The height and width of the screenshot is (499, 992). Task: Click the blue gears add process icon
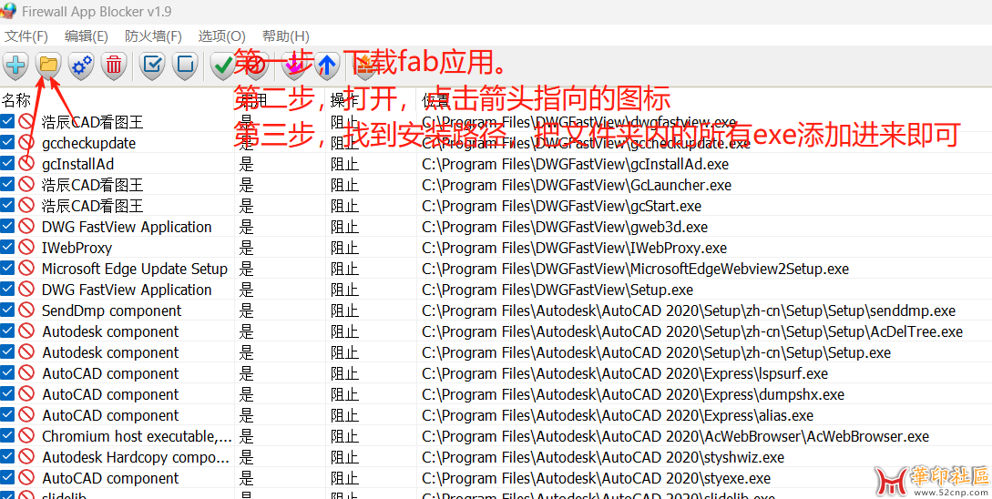point(81,65)
